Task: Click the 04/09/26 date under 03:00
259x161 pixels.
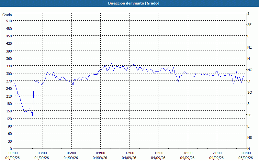Action: [42, 158]
